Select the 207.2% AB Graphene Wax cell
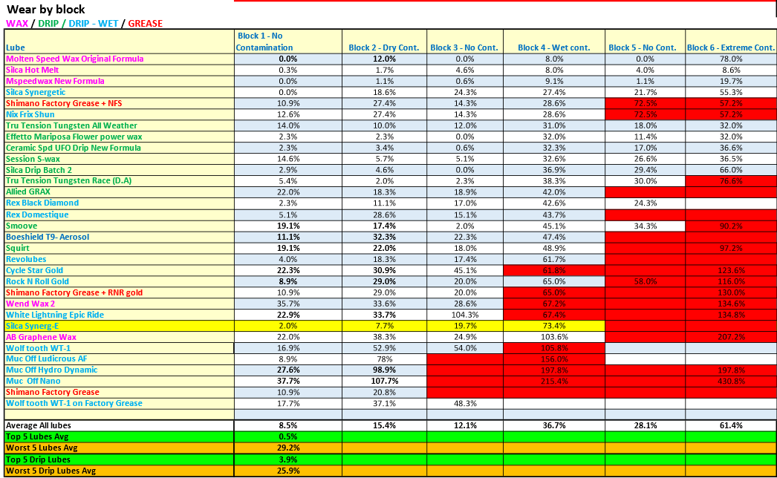 730,337
